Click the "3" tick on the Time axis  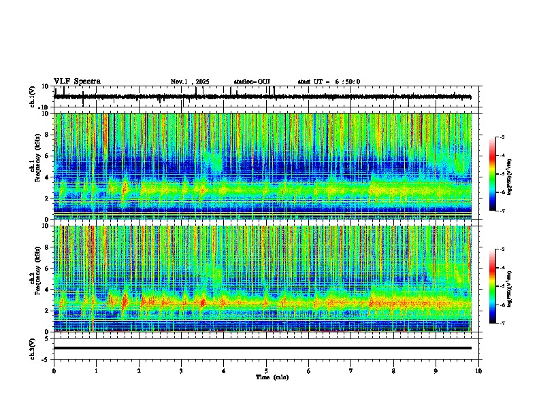click(181, 371)
